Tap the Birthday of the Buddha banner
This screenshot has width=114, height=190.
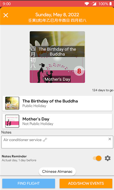coord(57,44)
